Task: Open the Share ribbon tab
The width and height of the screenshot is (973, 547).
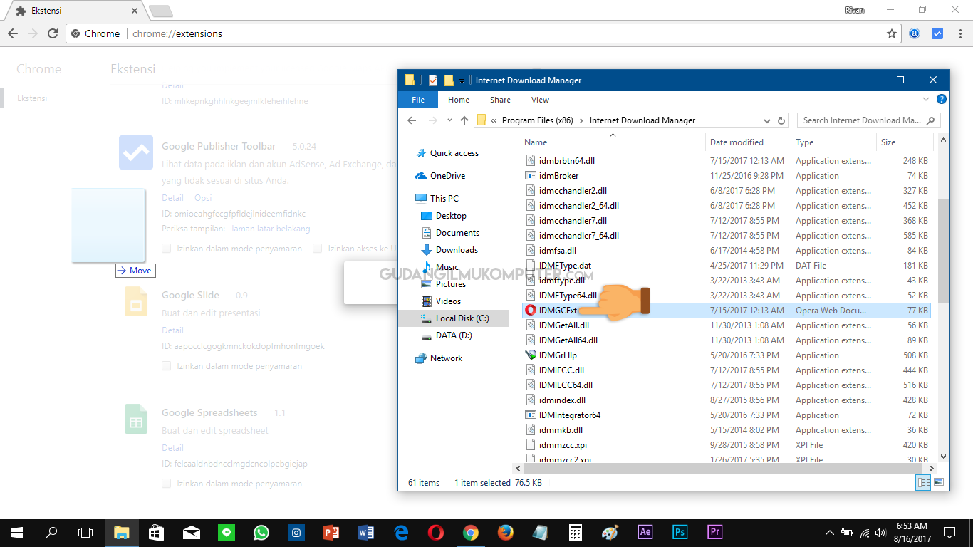Action: click(x=500, y=100)
